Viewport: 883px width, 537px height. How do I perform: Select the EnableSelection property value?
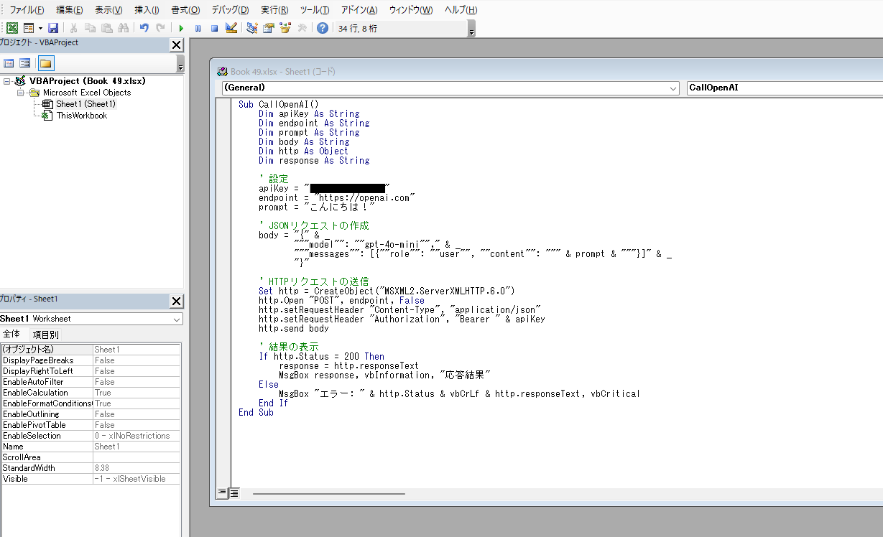(x=137, y=436)
